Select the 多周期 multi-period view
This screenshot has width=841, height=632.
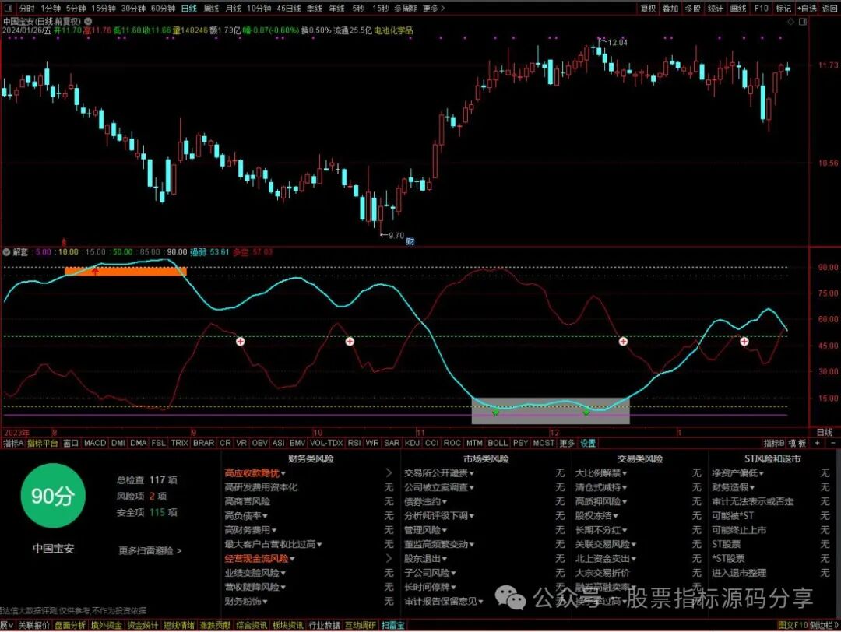coord(406,8)
